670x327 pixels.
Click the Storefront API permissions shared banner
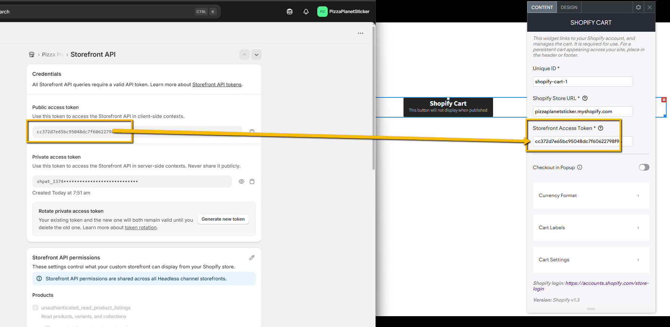click(x=144, y=278)
